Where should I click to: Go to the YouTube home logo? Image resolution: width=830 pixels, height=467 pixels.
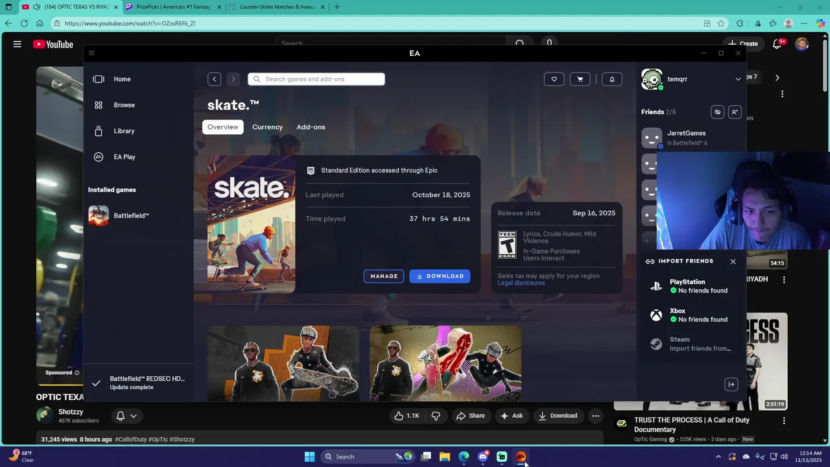pyautogui.click(x=53, y=44)
